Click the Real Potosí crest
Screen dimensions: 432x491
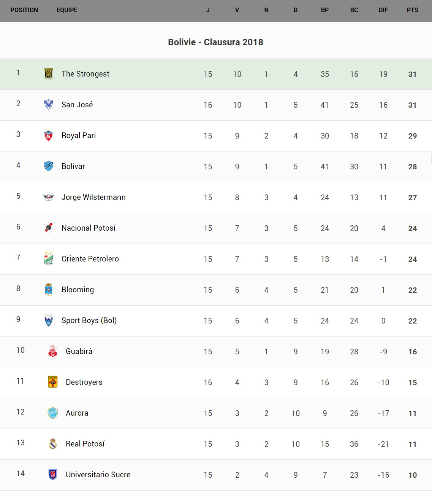pyautogui.click(x=53, y=443)
